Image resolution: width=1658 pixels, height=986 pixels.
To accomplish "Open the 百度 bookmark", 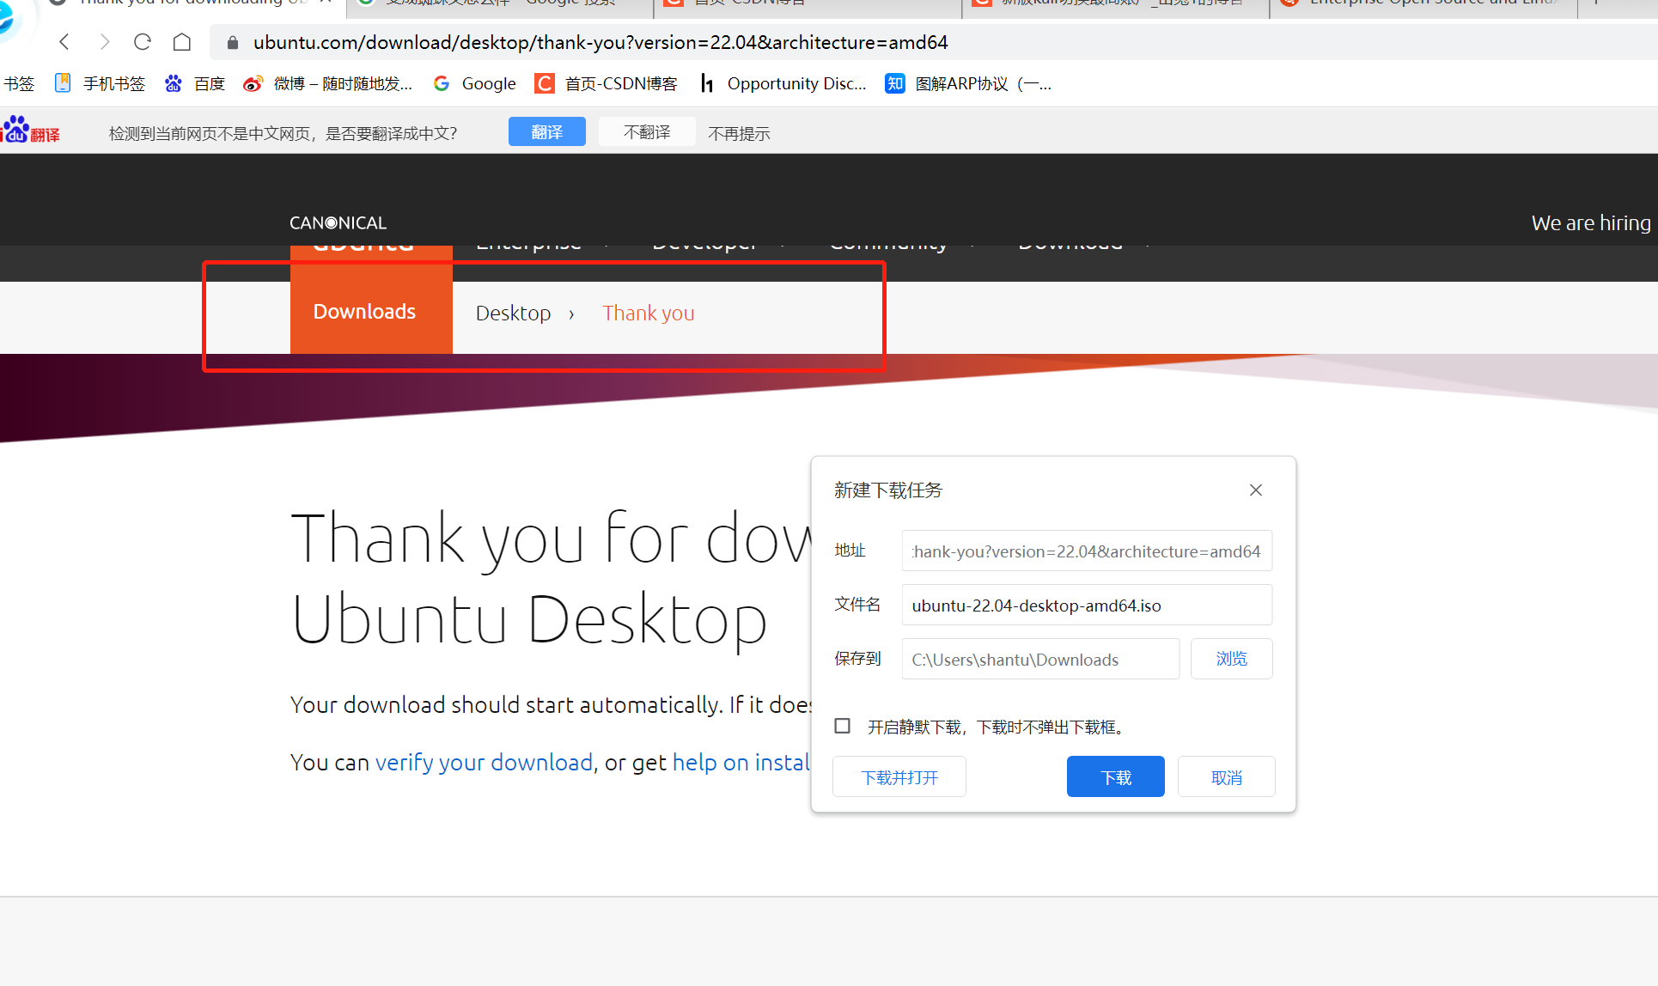I will point(195,83).
